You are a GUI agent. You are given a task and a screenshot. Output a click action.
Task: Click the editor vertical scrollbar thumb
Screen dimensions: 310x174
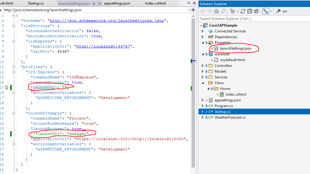[193, 93]
